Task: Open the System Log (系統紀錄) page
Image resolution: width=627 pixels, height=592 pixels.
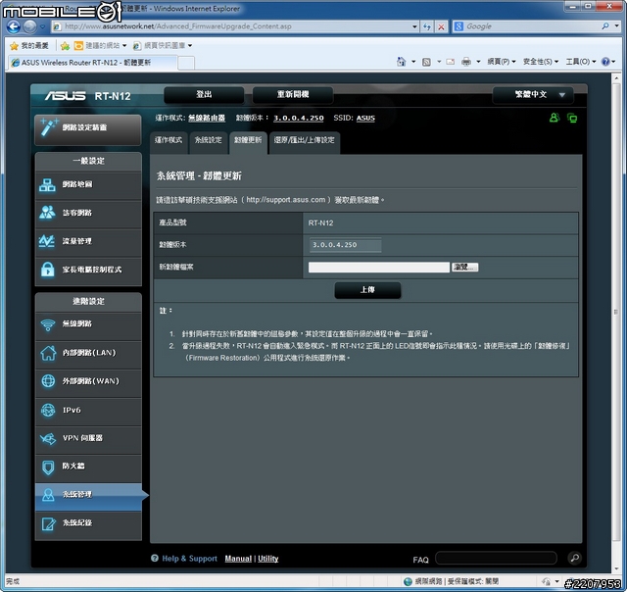Action: (x=88, y=523)
